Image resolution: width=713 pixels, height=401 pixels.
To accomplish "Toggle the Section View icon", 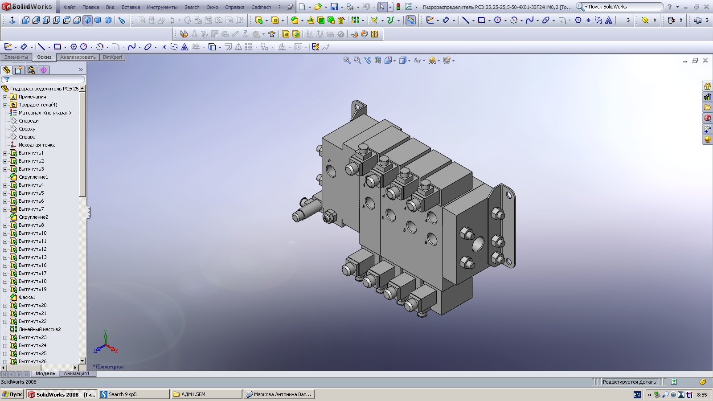I will tap(378, 60).
